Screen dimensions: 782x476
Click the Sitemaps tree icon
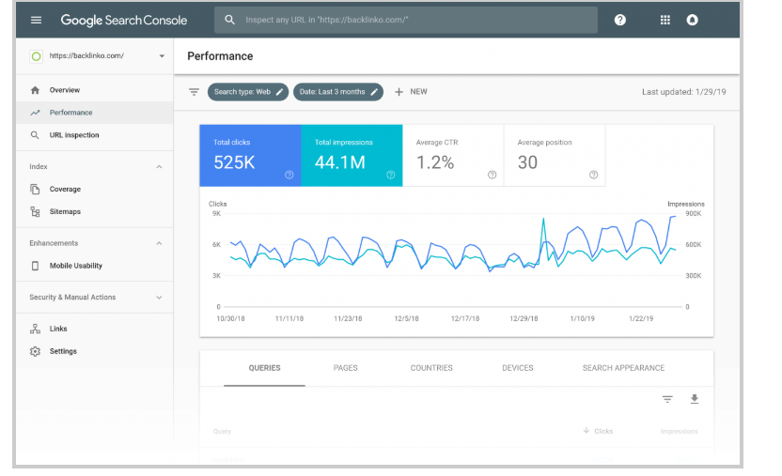click(35, 211)
